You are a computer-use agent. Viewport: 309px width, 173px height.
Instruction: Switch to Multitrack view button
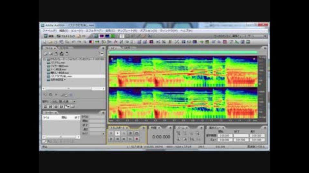[x=66, y=36]
